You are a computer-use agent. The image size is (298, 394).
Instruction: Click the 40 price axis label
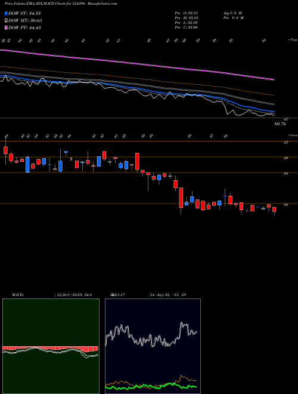pyautogui.click(x=285, y=158)
